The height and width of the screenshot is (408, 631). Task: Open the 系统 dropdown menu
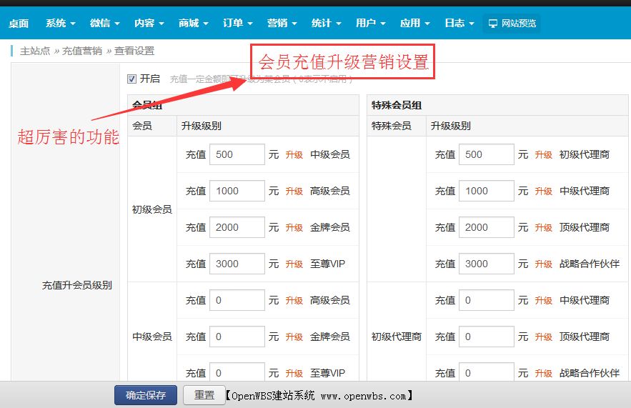tap(60, 24)
